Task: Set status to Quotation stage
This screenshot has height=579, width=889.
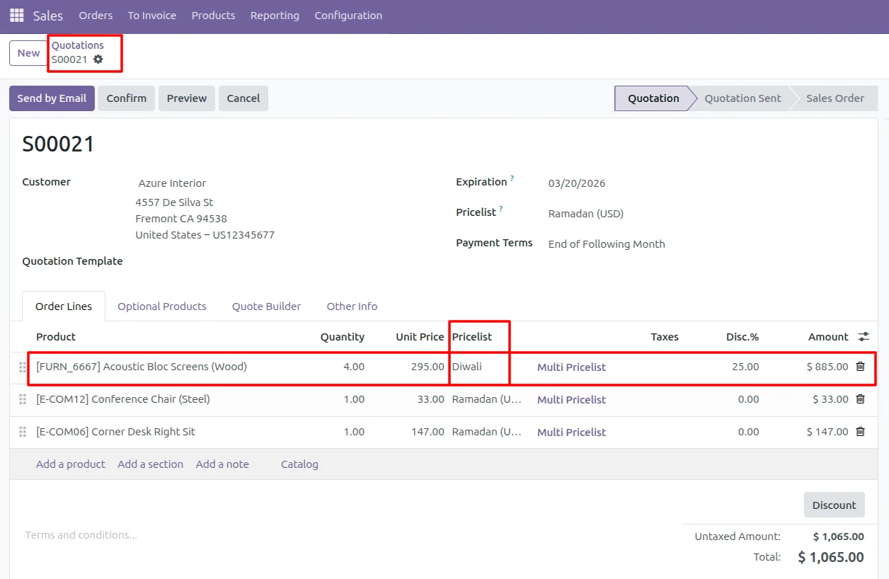Action: [x=653, y=98]
